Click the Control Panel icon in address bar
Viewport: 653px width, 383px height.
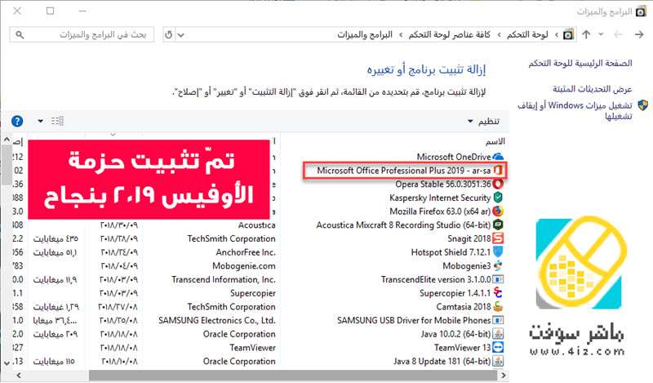(568, 34)
